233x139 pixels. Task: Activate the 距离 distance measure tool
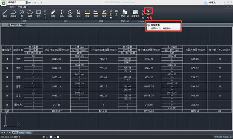click(x=87, y=13)
